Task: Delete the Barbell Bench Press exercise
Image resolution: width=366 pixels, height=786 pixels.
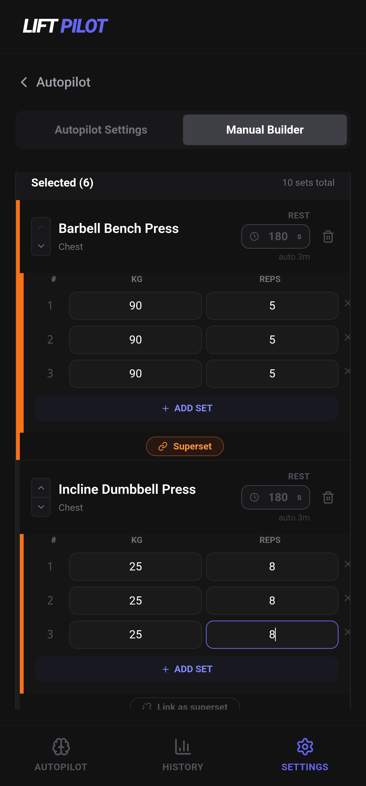Action: (328, 236)
